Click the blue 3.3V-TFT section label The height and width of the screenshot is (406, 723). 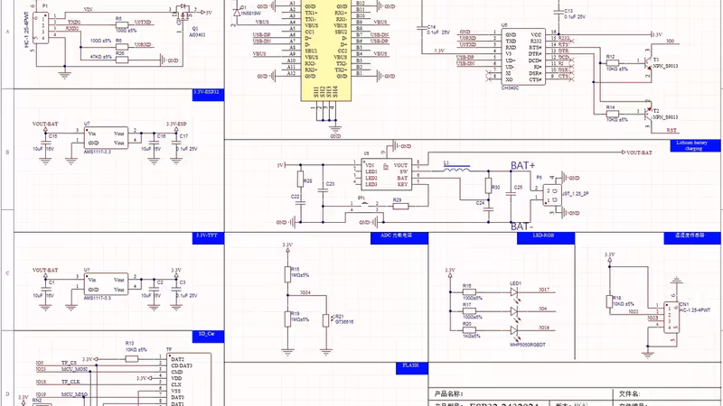pos(208,238)
